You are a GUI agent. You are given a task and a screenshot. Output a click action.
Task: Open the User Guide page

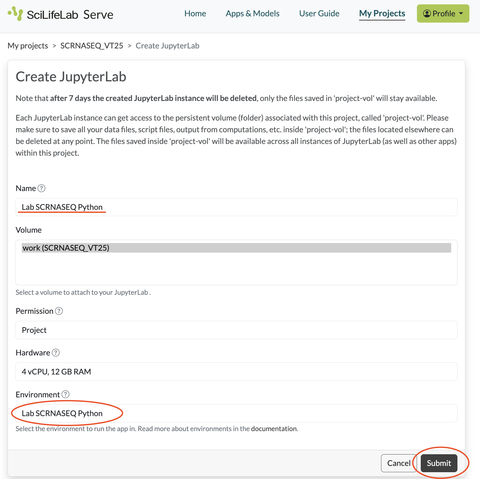[319, 14]
